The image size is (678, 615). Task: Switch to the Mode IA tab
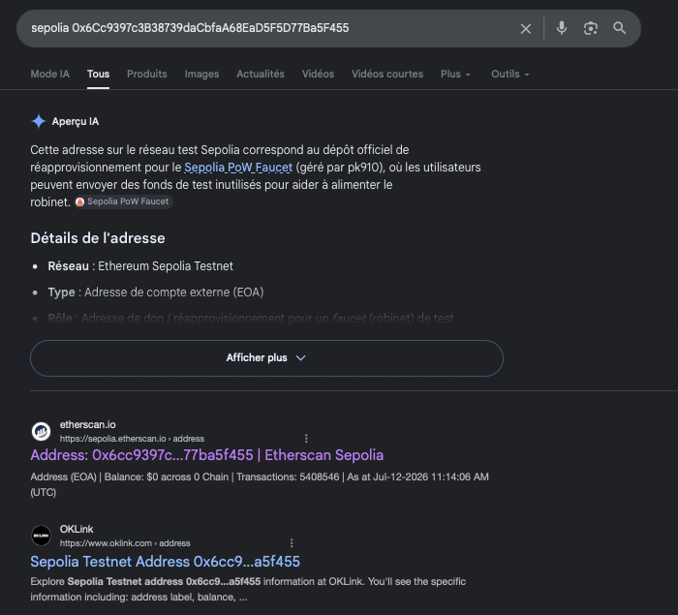pyautogui.click(x=49, y=74)
